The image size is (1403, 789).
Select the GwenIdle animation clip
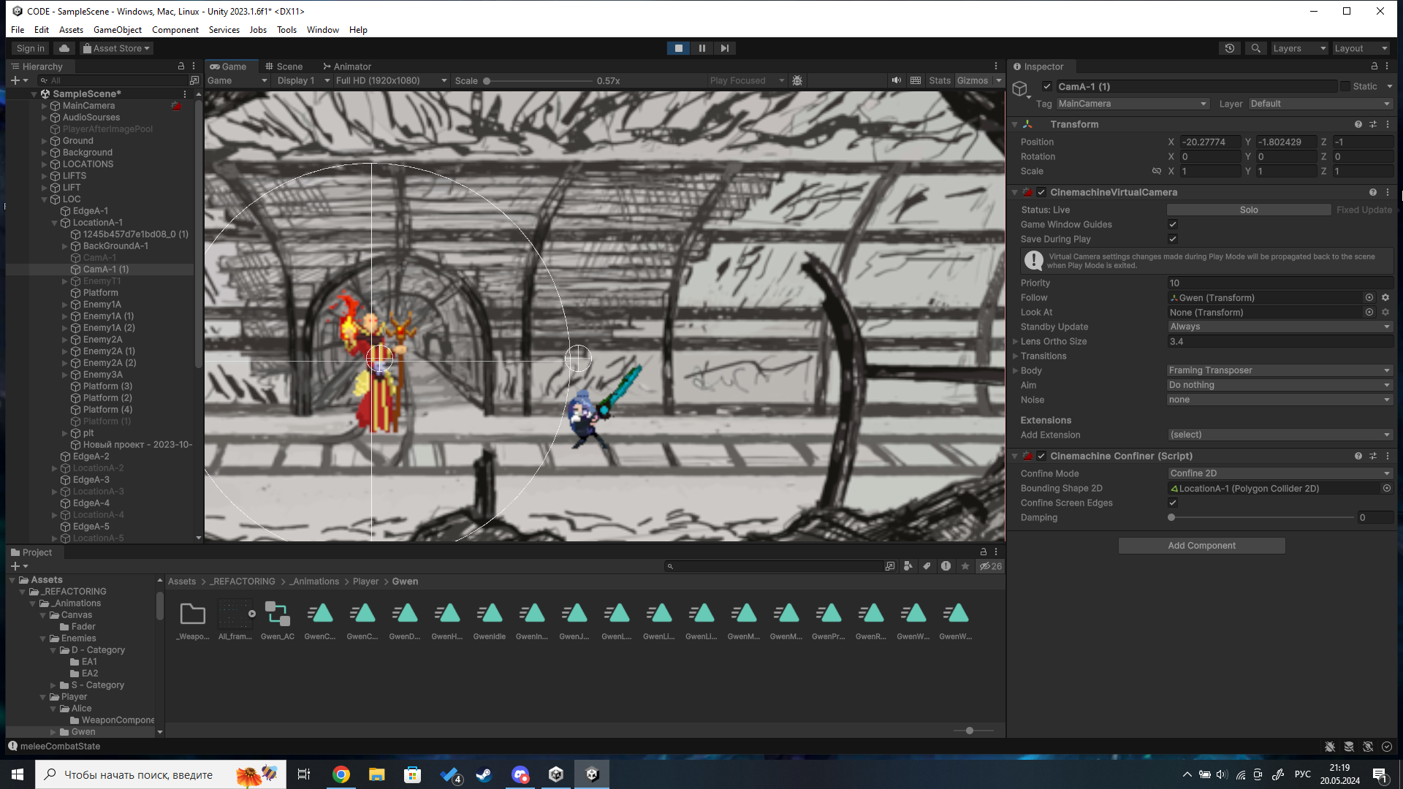(489, 620)
